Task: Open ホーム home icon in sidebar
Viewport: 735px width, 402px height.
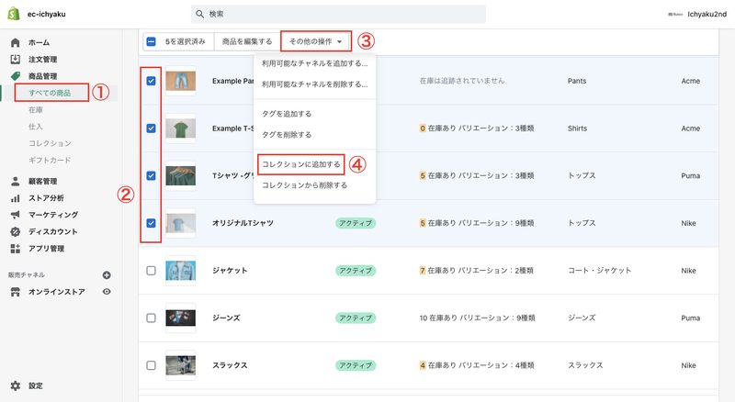Action: (x=15, y=42)
